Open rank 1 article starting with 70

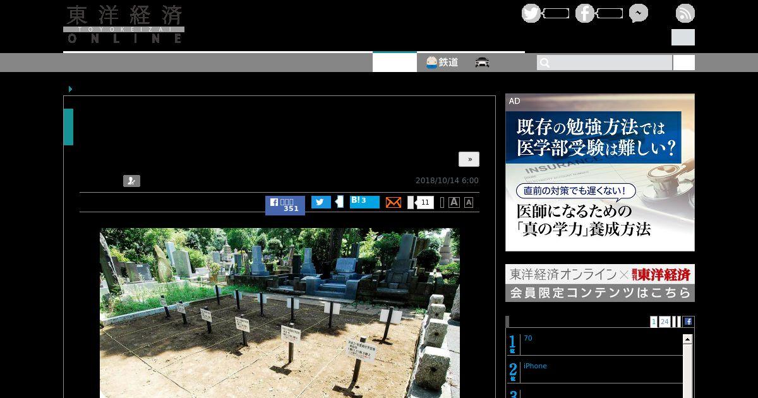pyautogui.click(x=528, y=338)
